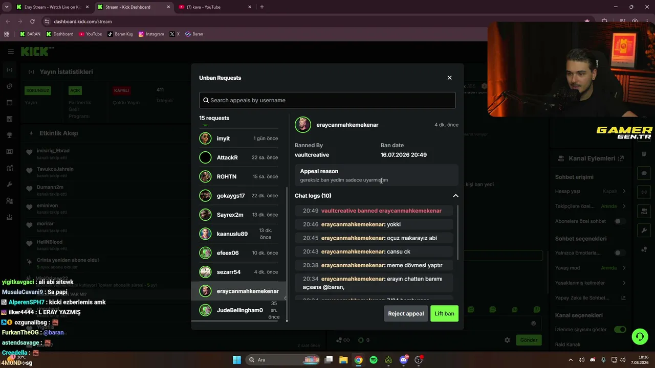The image size is (655, 368).
Task: Open the Stream sidebar icon
Action: click(x=10, y=70)
